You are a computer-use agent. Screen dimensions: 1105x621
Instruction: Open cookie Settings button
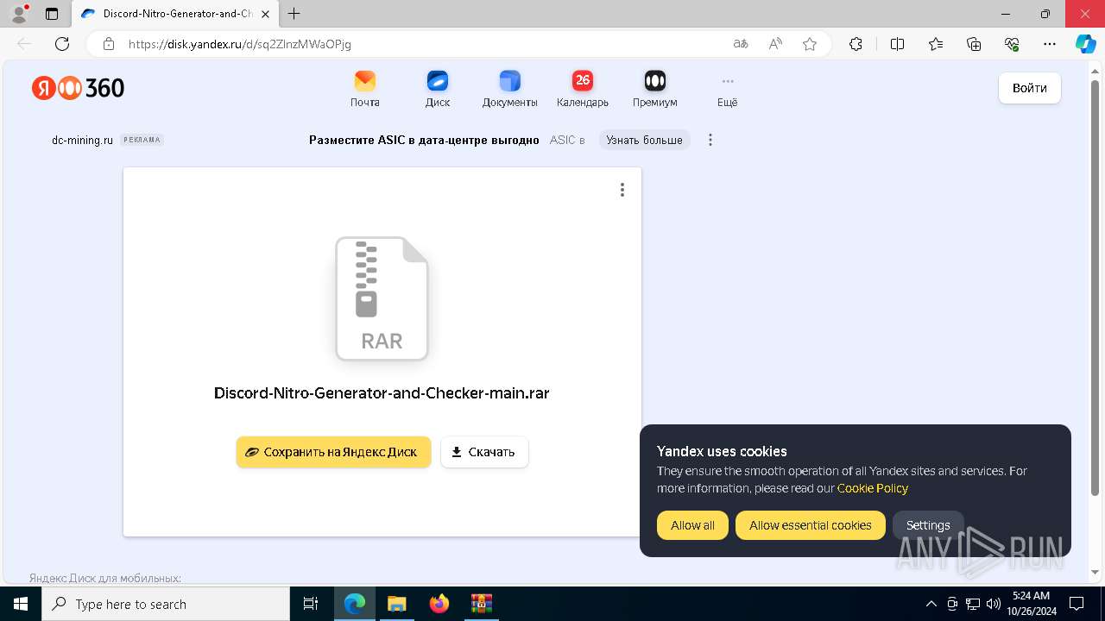tap(928, 525)
